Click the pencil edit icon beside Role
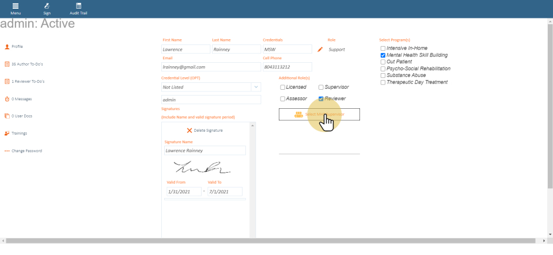 click(x=320, y=50)
